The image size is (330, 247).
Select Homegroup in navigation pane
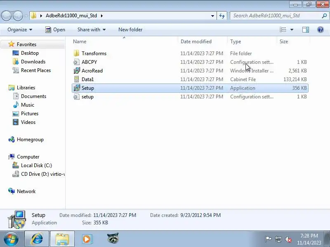click(30, 140)
